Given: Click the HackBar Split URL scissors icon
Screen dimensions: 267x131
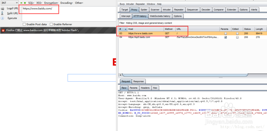Looking at the screenshot, I should point(2,13).
